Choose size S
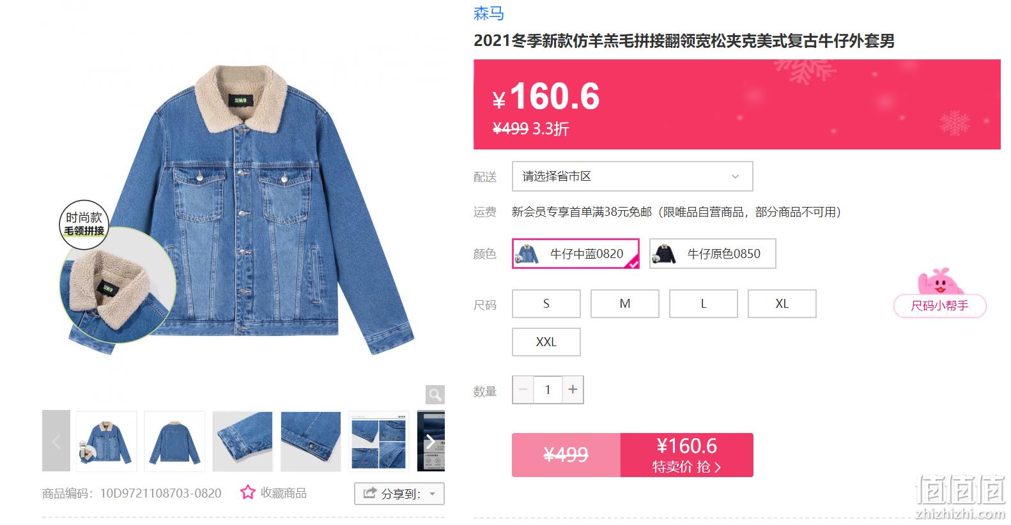1011x525 pixels. 546,303
